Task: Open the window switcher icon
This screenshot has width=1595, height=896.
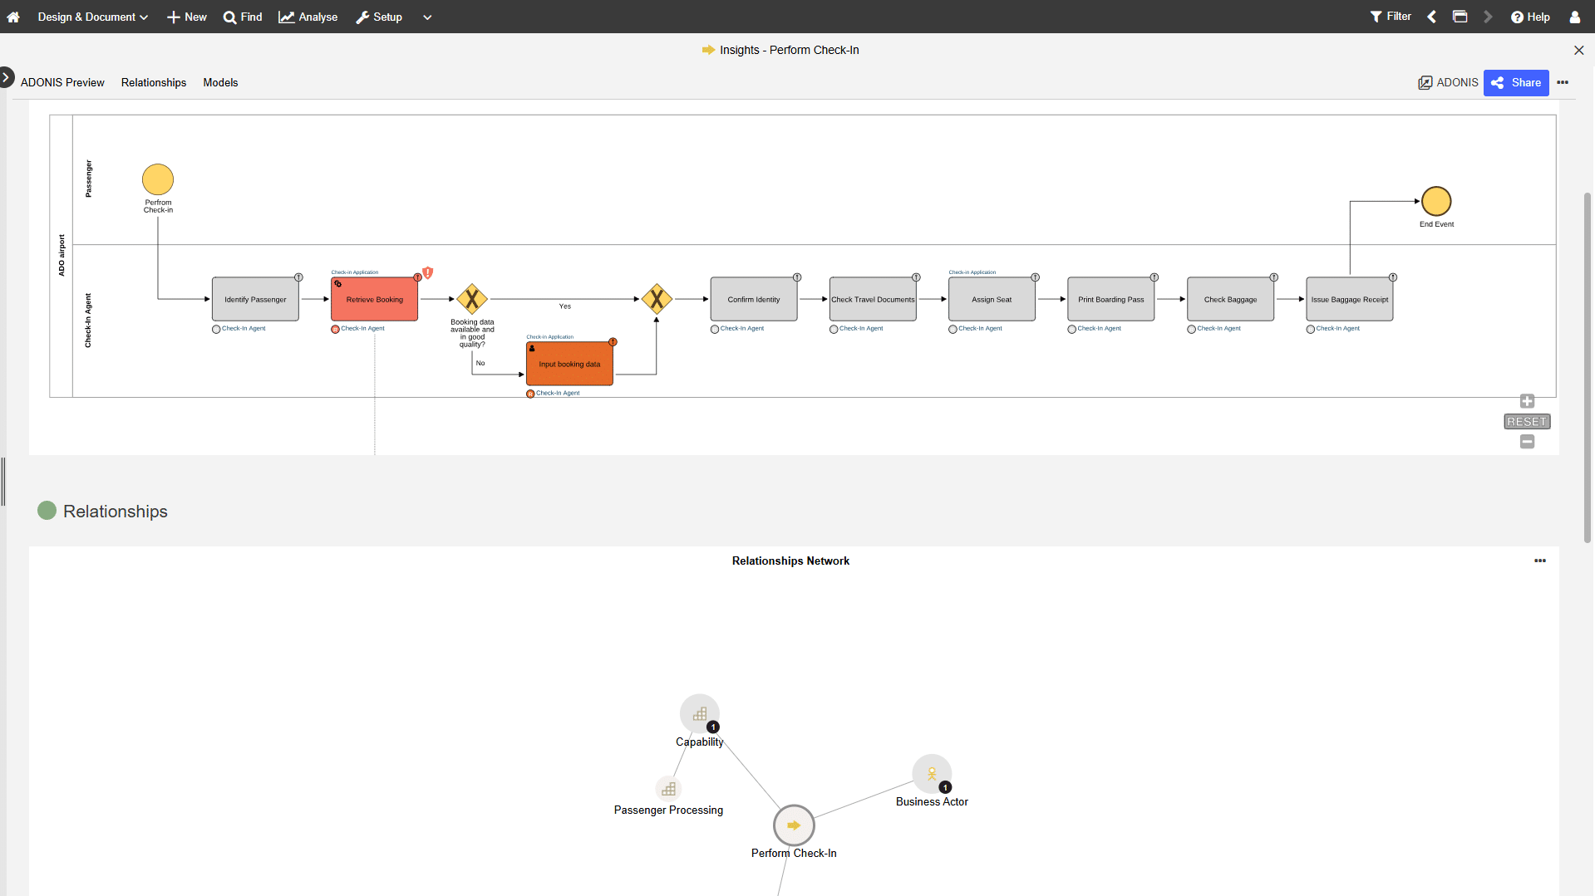Action: click(x=1460, y=17)
